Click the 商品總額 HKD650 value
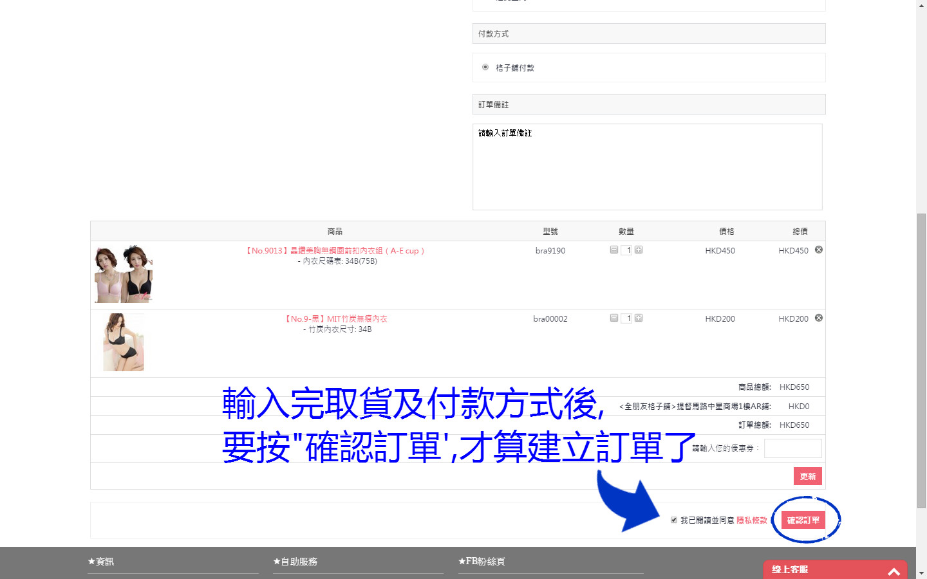 [x=794, y=387]
